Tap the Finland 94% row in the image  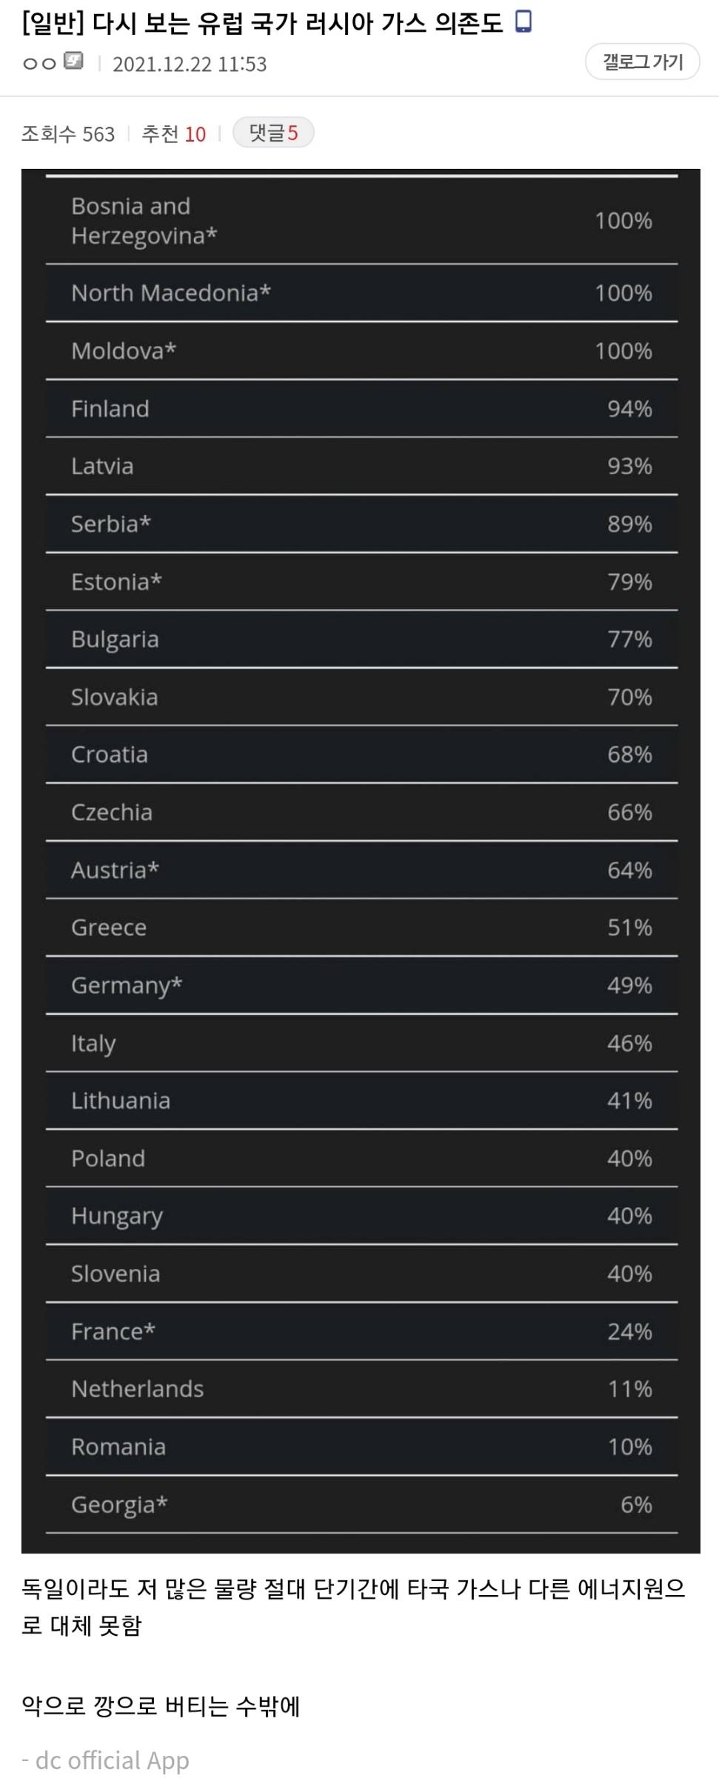tap(361, 408)
